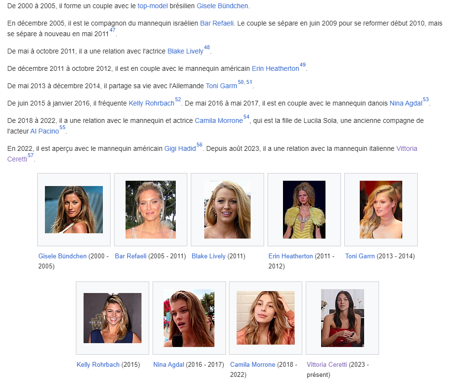Open the Al Pacino article link
Viewport: 452px width, 387px height.
pos(44,131)
